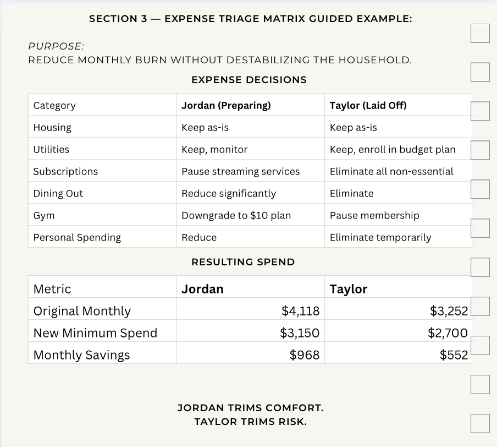Check the box beside the Resulting Spend heading
The width and height of the screenshot is (497, 447).
[x=480, y=268]
